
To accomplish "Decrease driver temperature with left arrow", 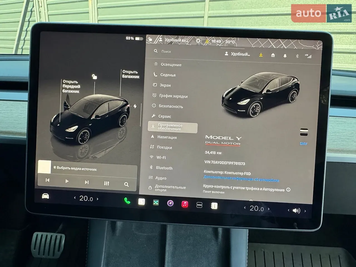I will pyautogui.click(x=75, y=198).
